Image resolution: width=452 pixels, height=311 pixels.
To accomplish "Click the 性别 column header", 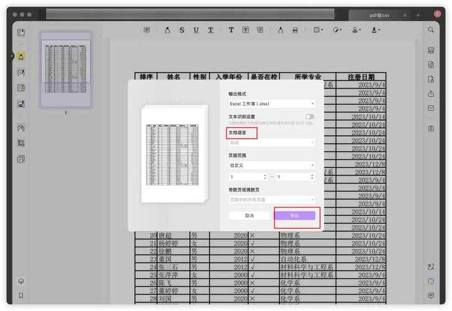I will click(200, 77).
